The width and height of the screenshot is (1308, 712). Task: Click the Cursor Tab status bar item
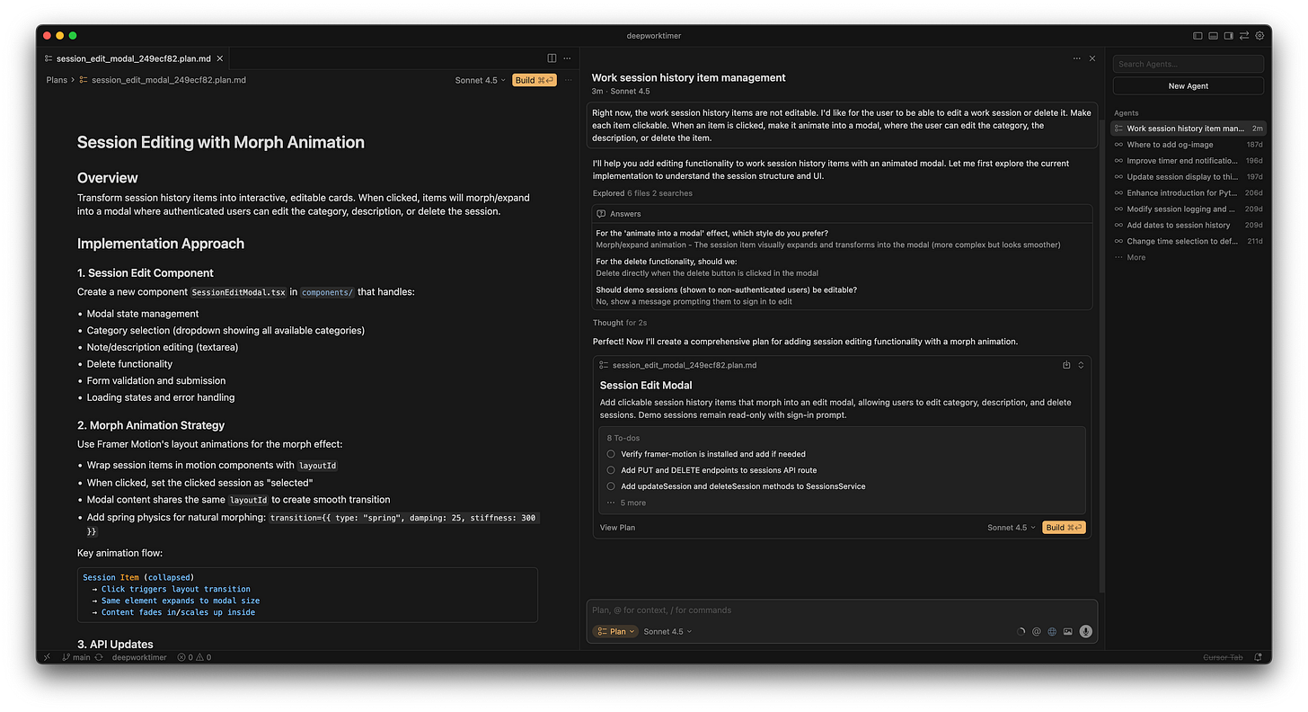click(x=1223, y=657)
